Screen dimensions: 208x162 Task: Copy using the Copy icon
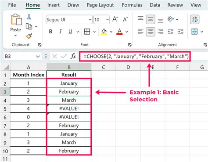click(29, 27)
